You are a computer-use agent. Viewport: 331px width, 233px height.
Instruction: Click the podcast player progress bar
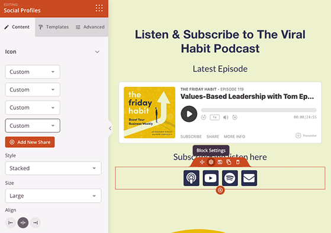coord(259,110)
